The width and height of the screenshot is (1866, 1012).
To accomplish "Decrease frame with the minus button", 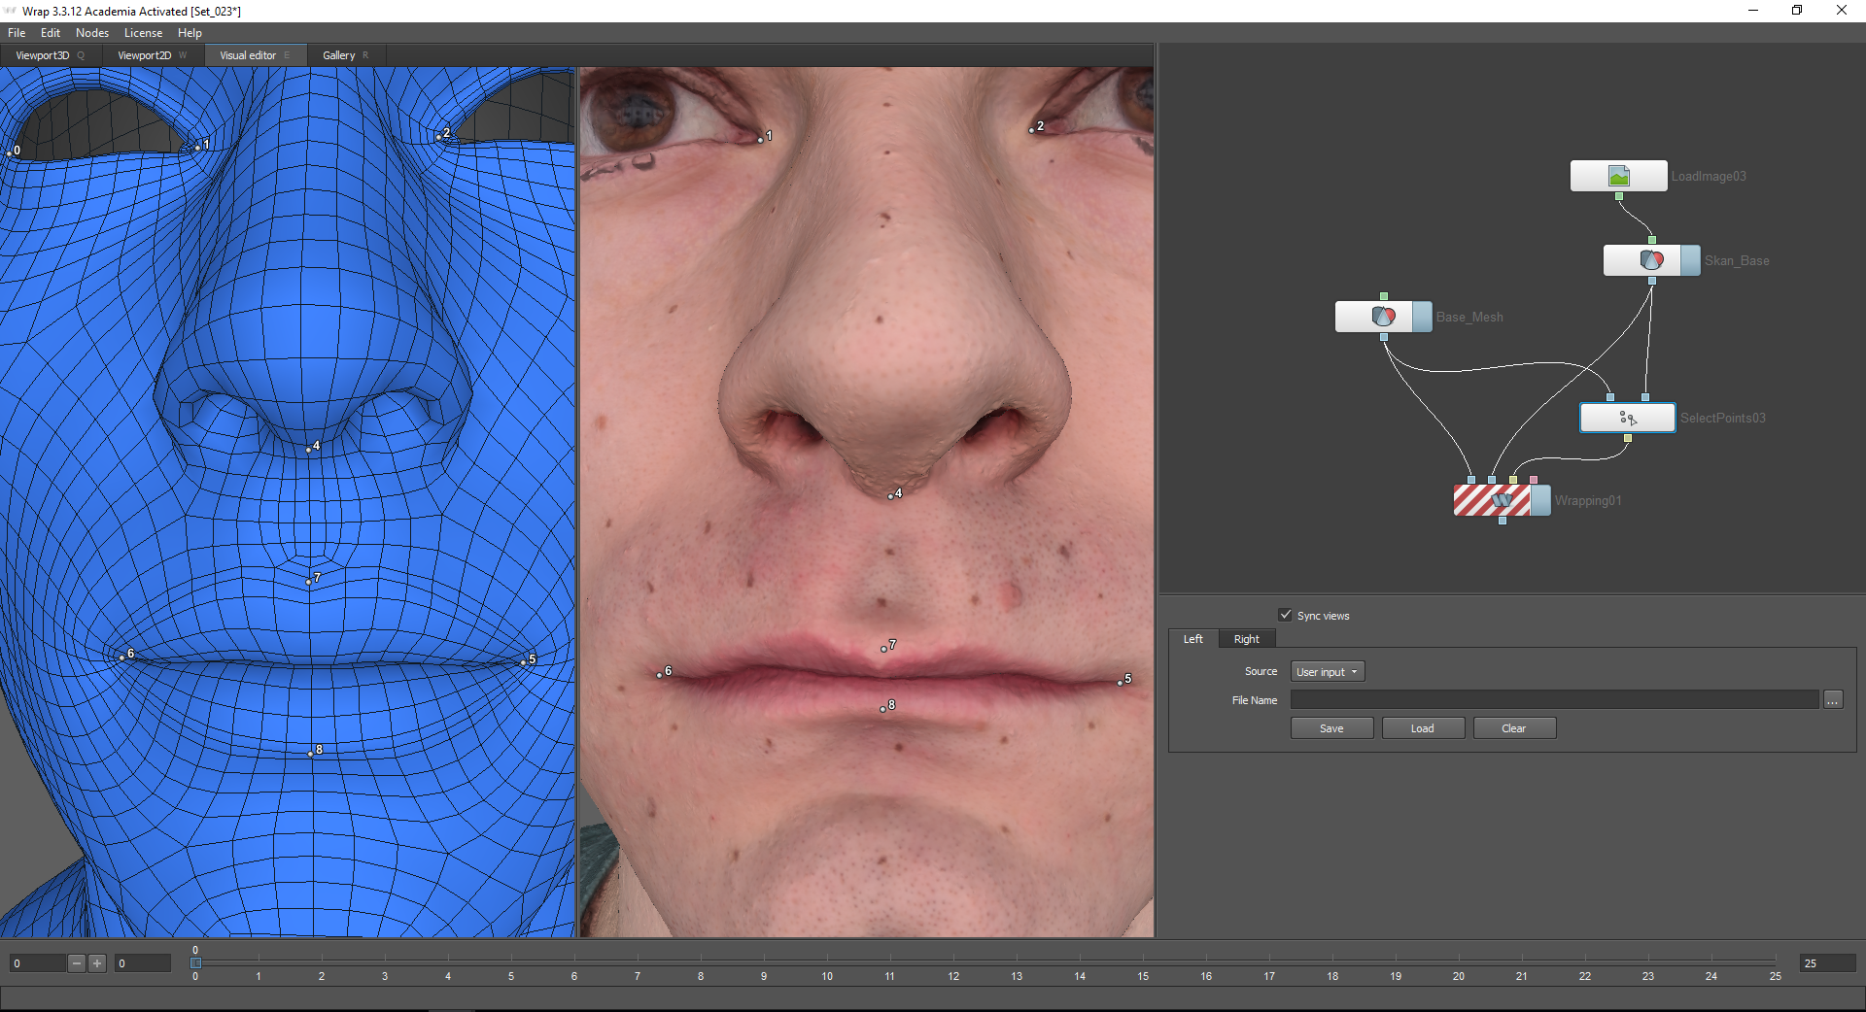I will (x=77, y=963).
